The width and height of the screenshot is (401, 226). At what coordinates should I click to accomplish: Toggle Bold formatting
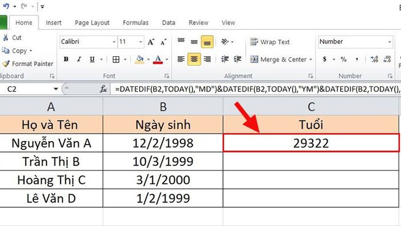coord(66,60)
